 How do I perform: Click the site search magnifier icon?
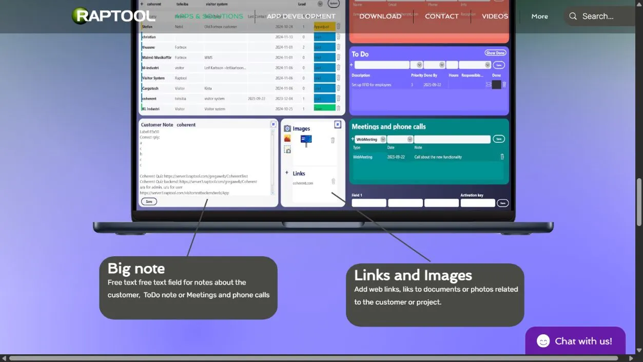pyautogui.click(x=573, y=16)
